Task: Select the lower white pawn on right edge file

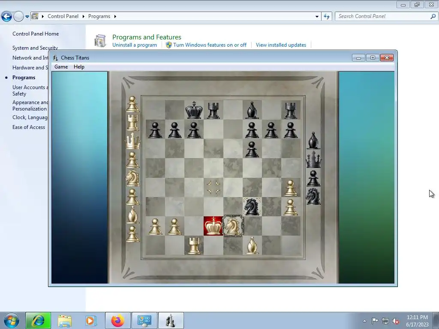Action: (290, 207)
